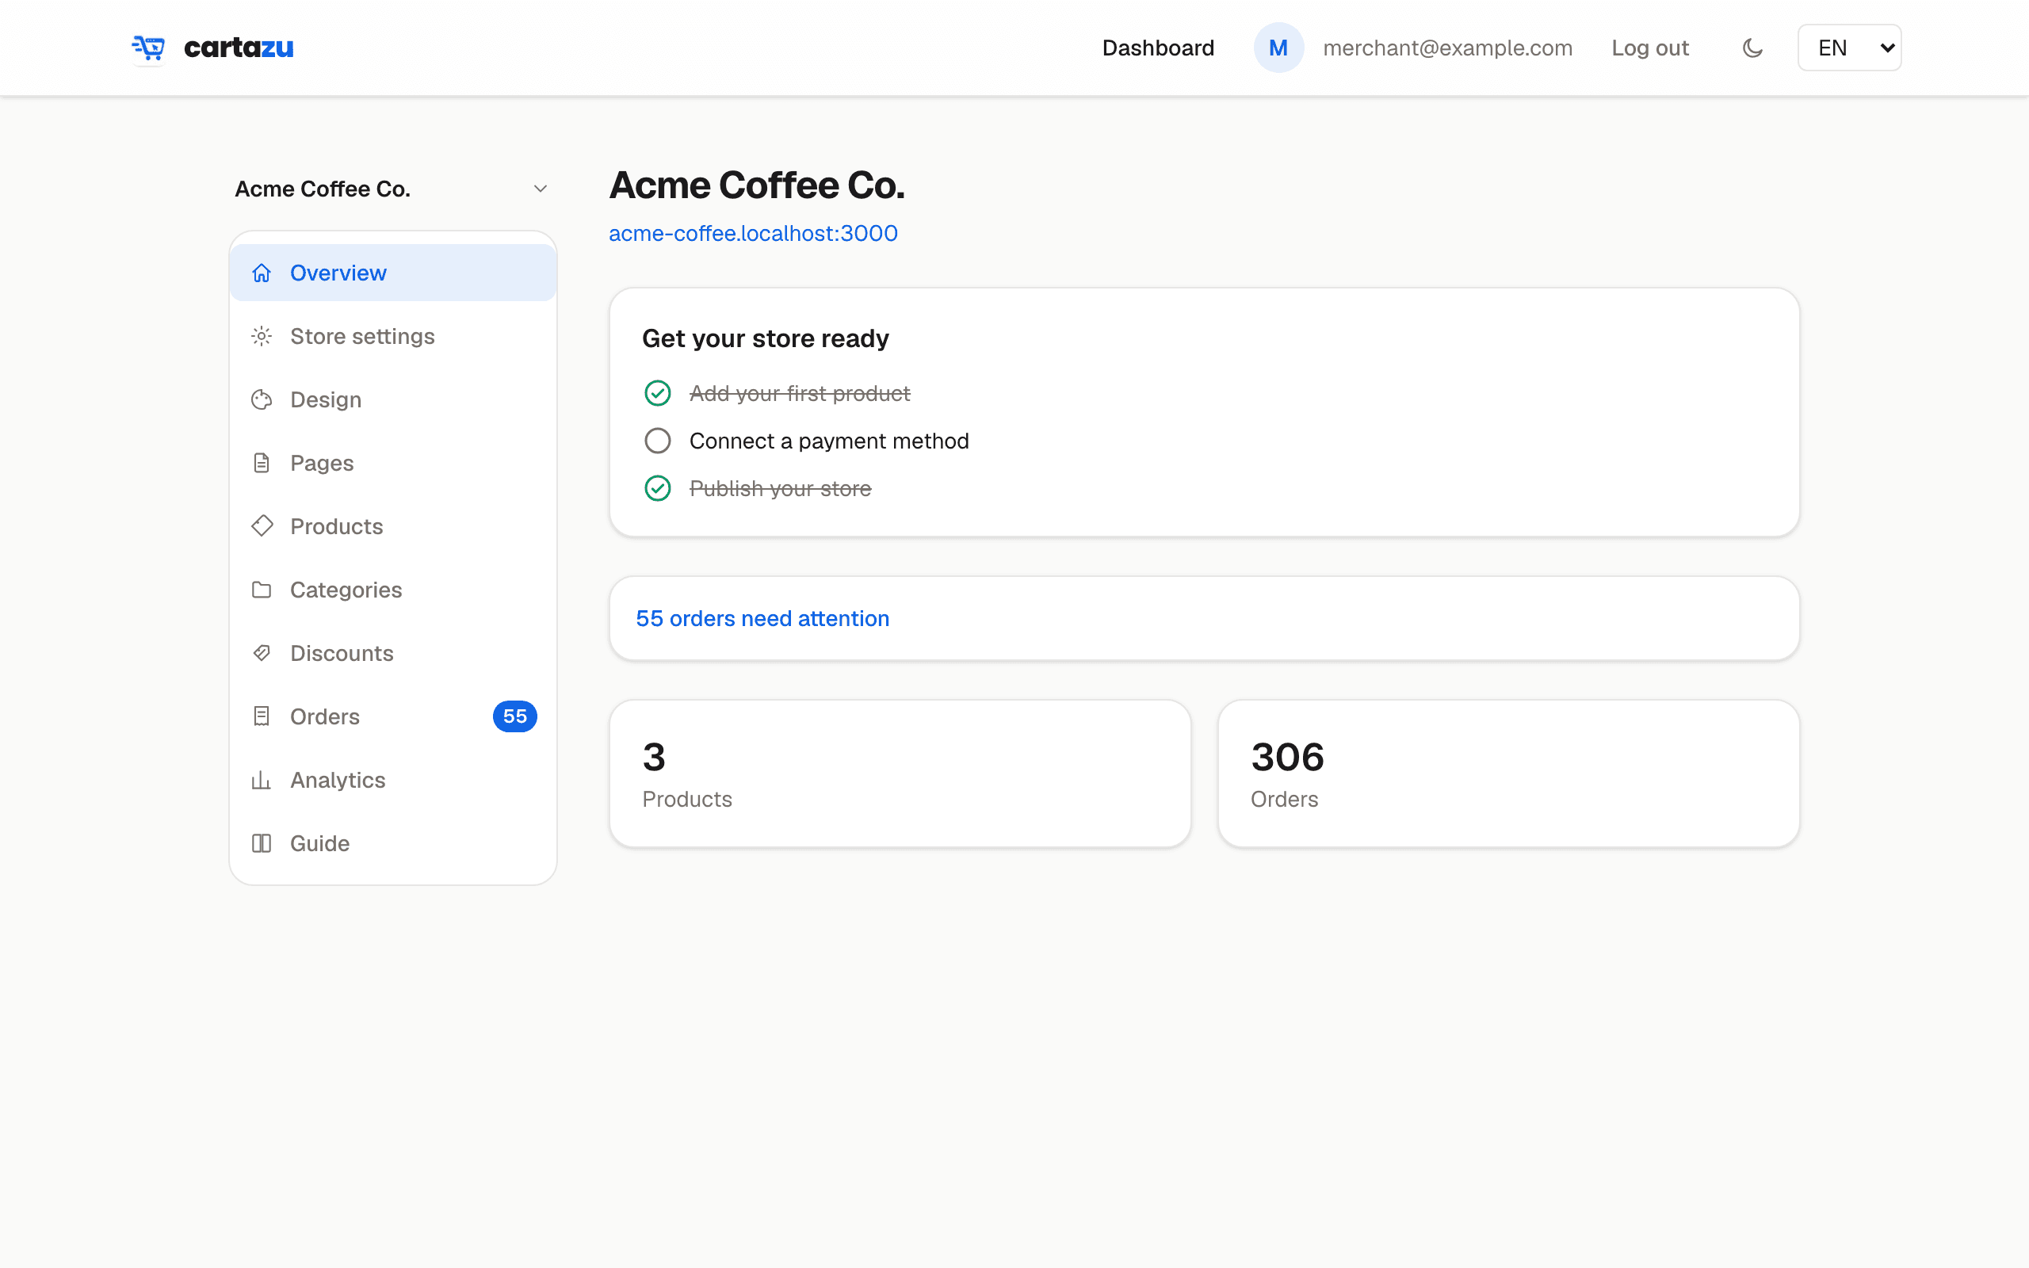Click the Categories folder icon
Screen dimensions: 2029x1268
click(262, 590)
